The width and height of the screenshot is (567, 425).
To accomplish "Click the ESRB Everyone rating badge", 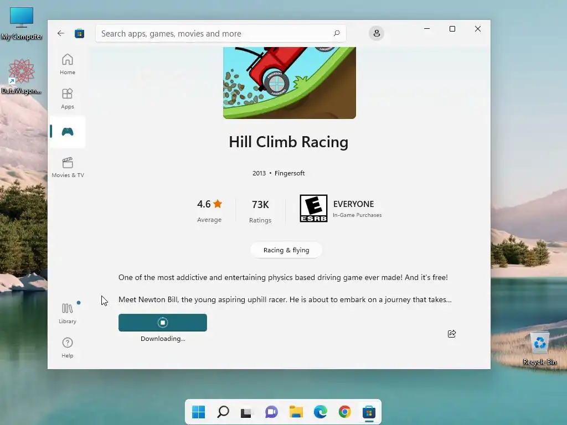I will (x=313, y=208).
